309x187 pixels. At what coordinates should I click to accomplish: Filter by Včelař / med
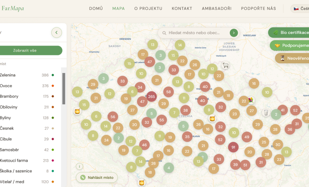(27, 182)
